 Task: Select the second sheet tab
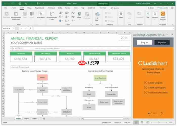pyautogui.click(x=27, y=118)
